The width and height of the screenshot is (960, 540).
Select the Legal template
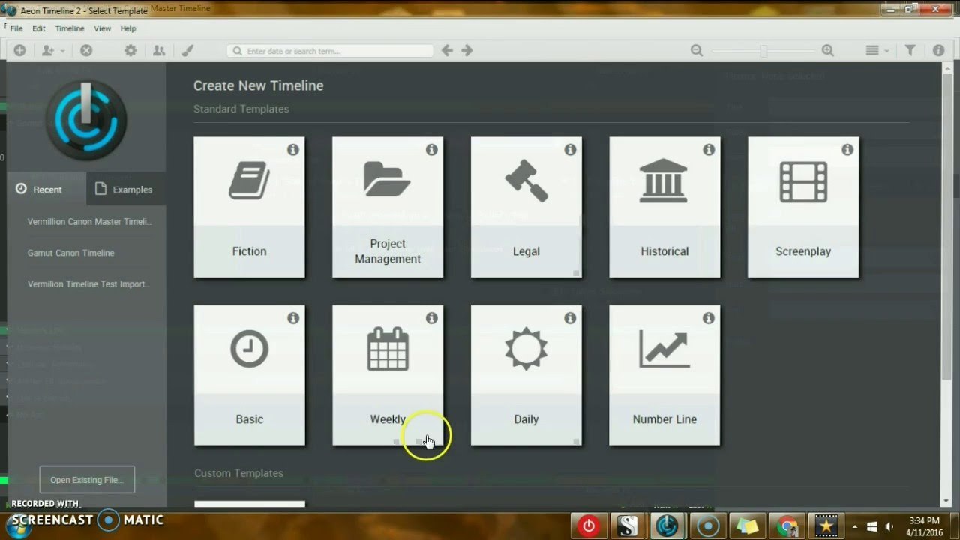click(526, 207)
